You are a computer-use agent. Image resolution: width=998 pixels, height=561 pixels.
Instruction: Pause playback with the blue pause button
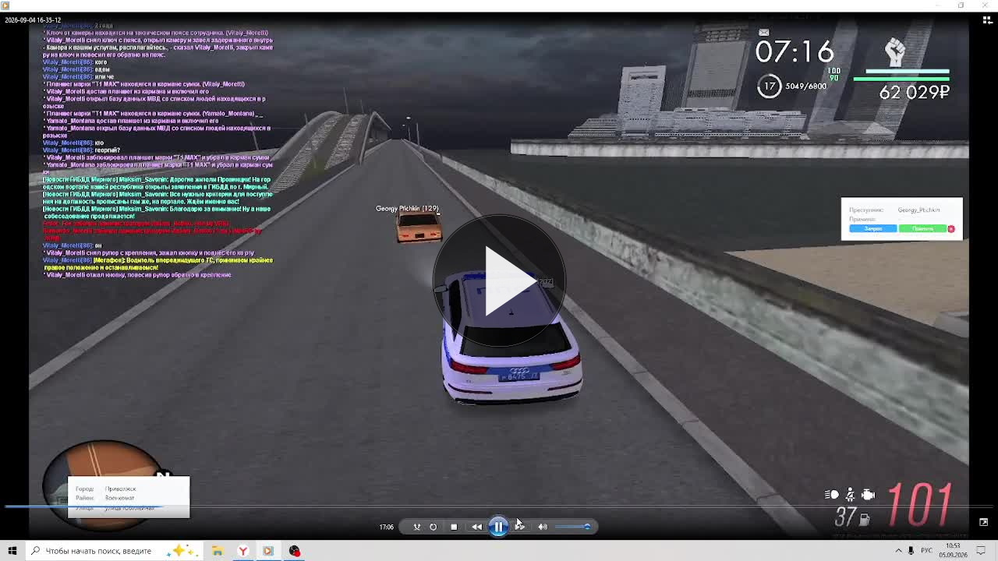499,527
